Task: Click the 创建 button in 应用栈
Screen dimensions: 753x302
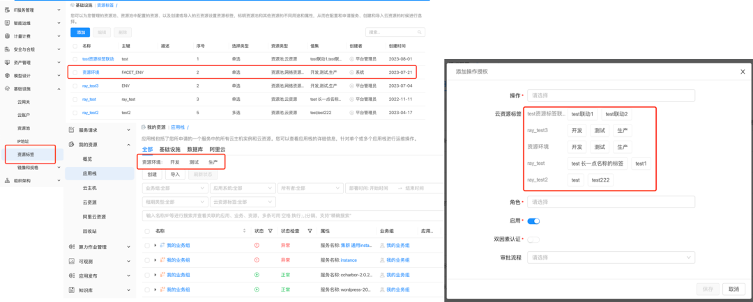Action: pyautogui.click(x=152, y=175)
